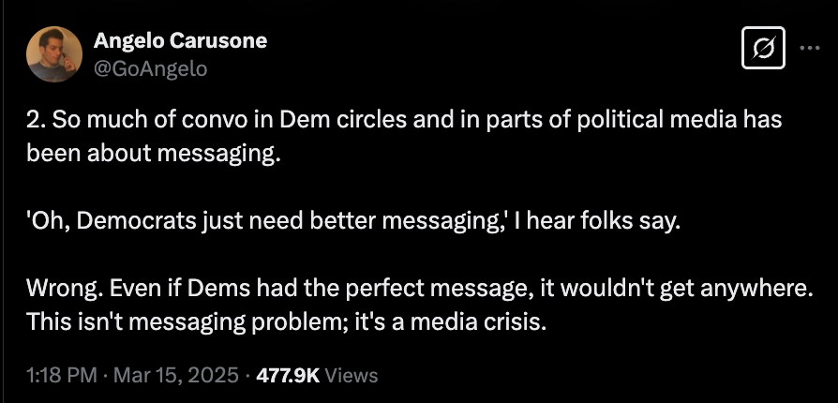Click the phrase 'I hear folks say.'
Viewport: 838px width, 403px height.
pyautogui.click(x=597, y=221)
